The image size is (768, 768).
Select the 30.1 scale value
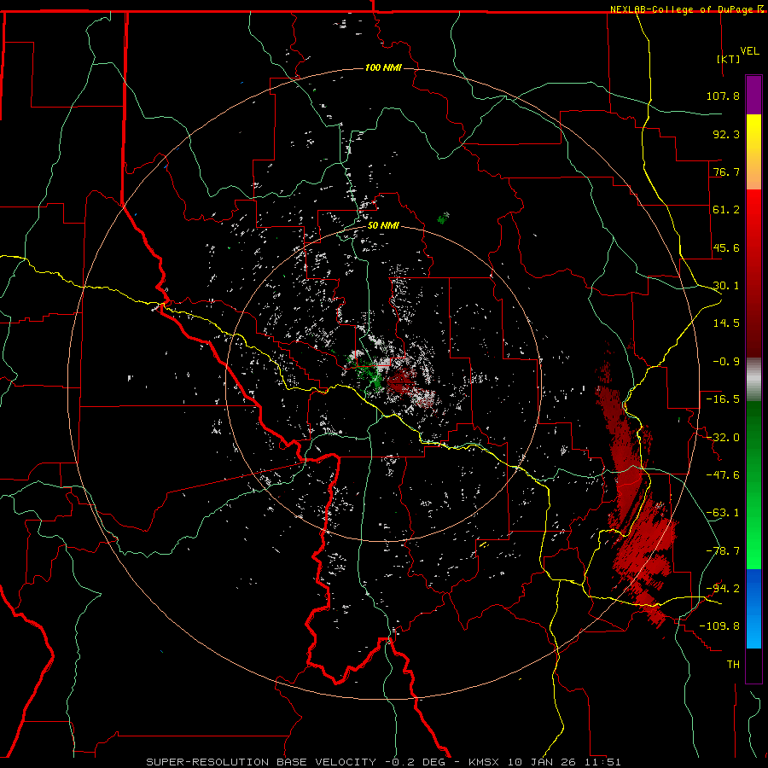coord(726,286)
